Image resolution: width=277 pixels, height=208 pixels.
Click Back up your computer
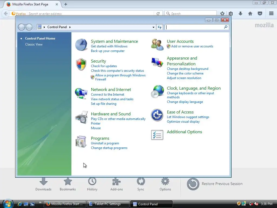[108, 51]
